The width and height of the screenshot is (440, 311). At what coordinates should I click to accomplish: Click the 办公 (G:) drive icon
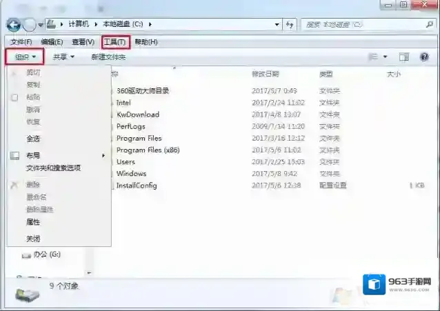26,255
